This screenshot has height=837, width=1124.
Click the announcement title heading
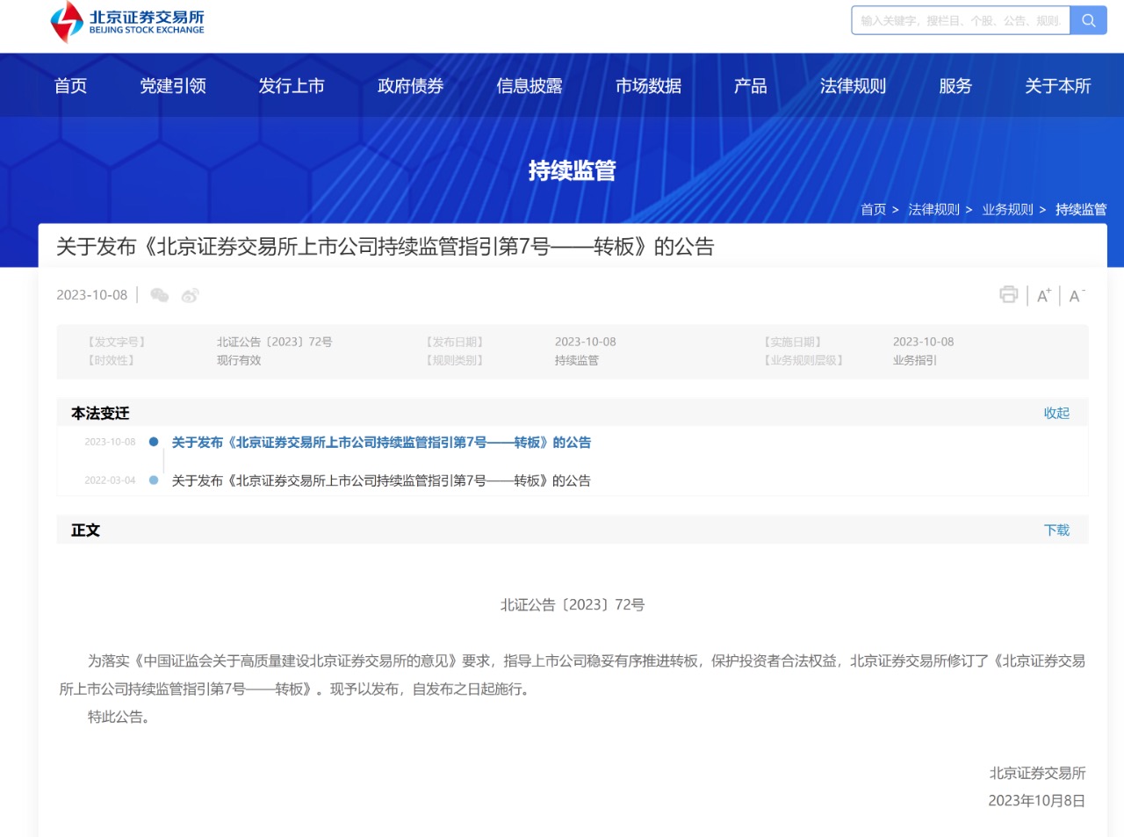pos(385,247)
